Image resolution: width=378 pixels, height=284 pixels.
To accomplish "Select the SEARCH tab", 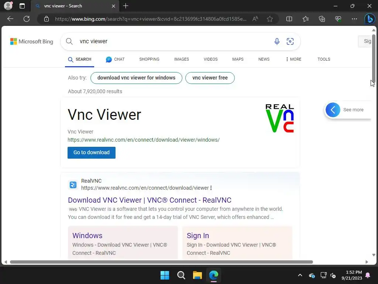I will [x=80, y=60].
